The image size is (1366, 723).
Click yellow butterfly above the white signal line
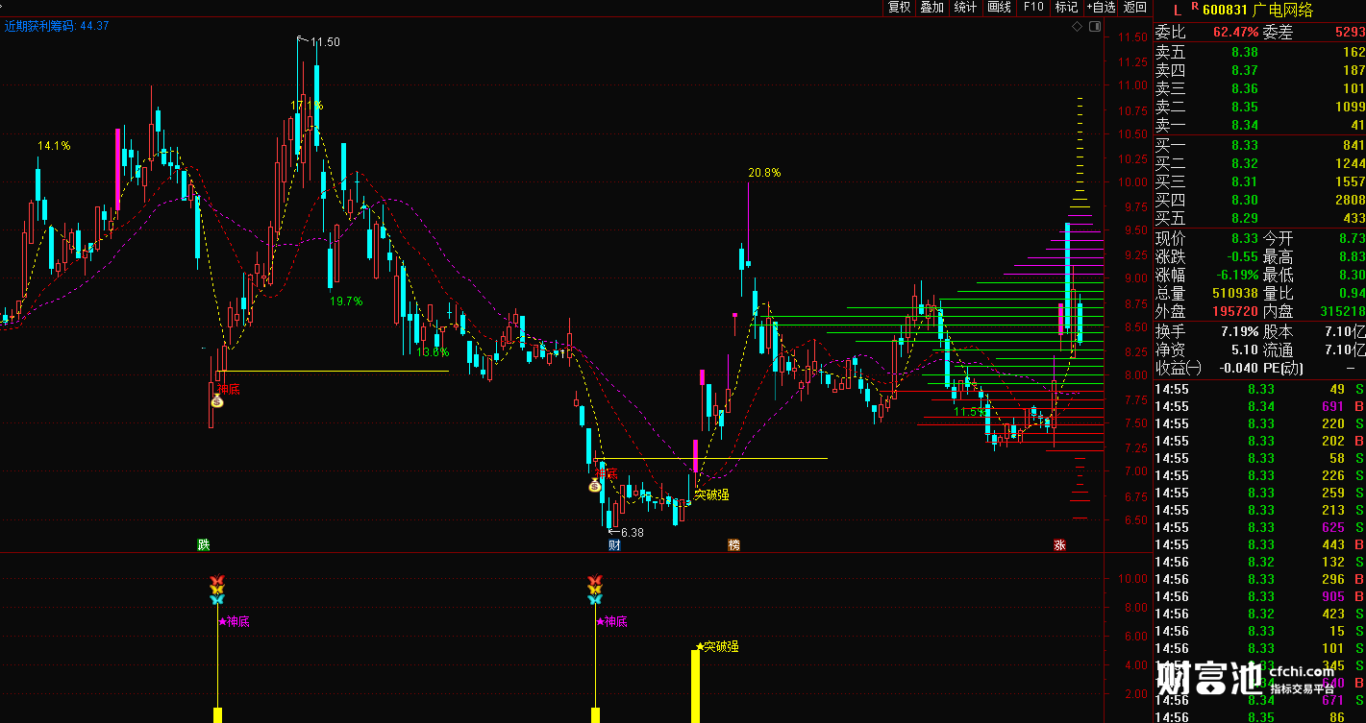[595, 590]
